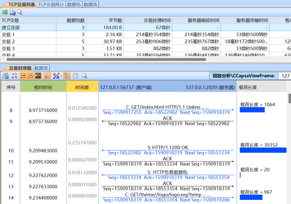Image resolution: width=291 pixels, height=204 pixels.
Task: Click the 127 input field beside CCapsaViewFrame
Action: (x=285, y=76)
